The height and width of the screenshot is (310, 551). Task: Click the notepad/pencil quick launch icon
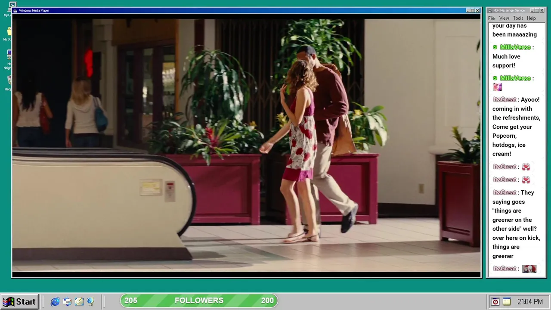coord(79,301)
